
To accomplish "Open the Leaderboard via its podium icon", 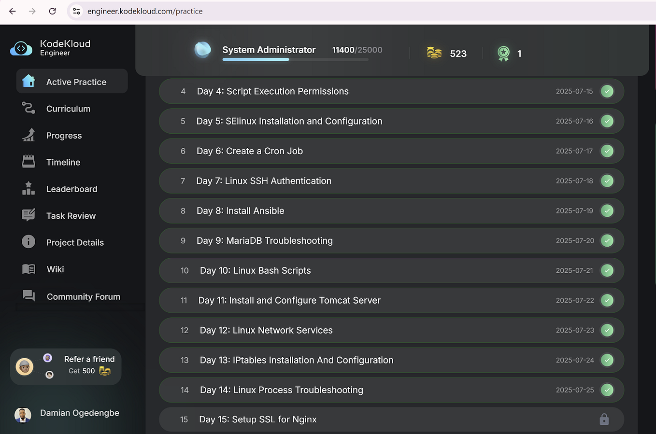I will 29,189.
